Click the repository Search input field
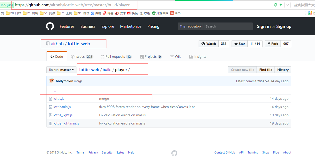The width and height of the screenshot is (315, 160). [x=228, y=26]
